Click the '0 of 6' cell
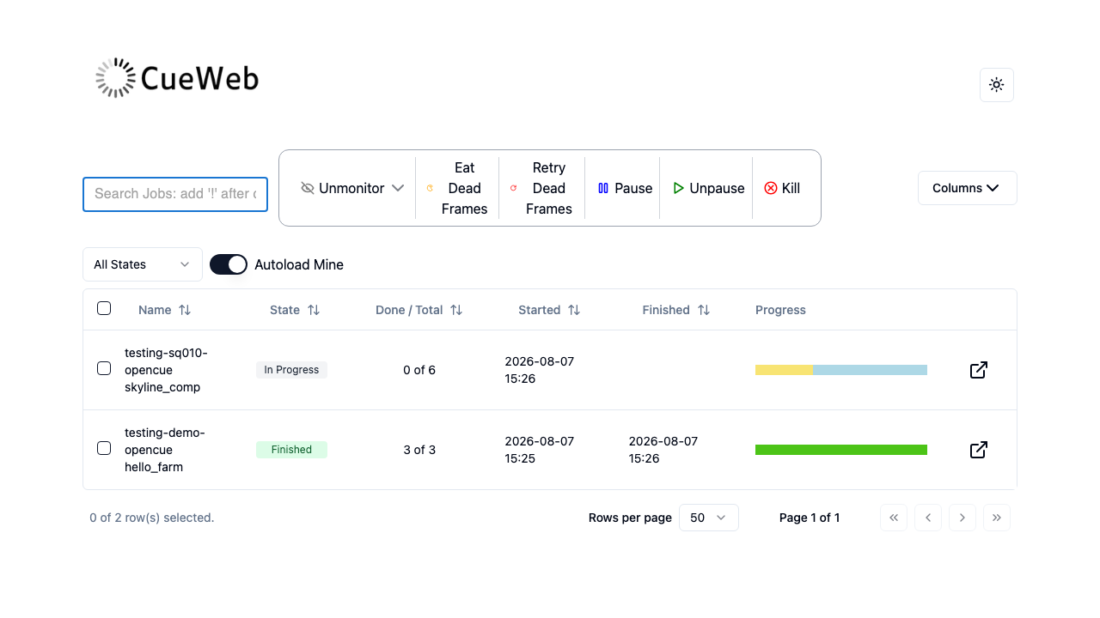The width and height of the screenshot is (1100, 618). point(419,370)
